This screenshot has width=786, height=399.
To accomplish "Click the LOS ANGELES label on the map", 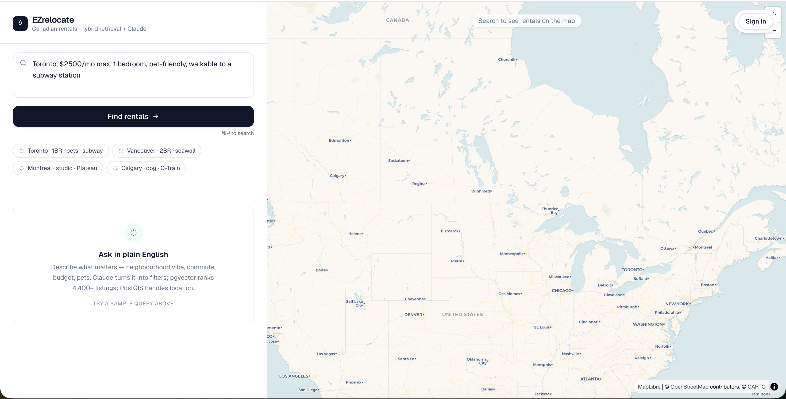I will tap(294, 376).
